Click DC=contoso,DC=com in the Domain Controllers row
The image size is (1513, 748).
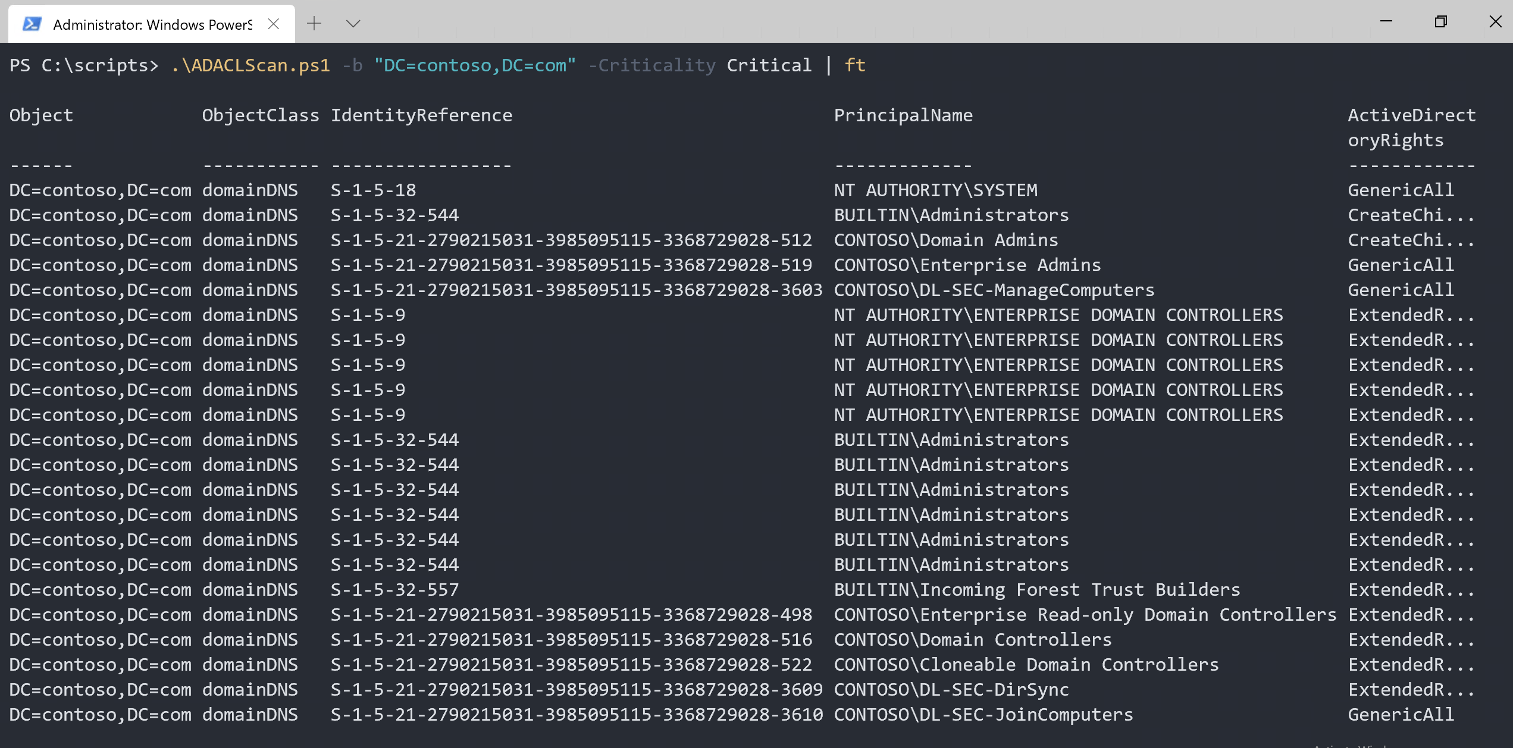[x=100, y=639]
